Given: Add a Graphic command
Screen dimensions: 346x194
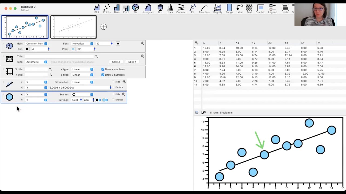Looking at the screenshot, I should pos(260,9).
